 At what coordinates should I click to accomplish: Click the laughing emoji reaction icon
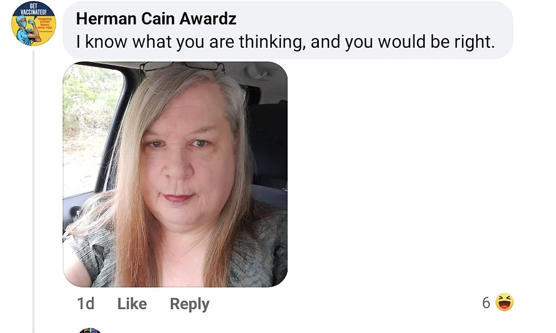coord(504,302)
